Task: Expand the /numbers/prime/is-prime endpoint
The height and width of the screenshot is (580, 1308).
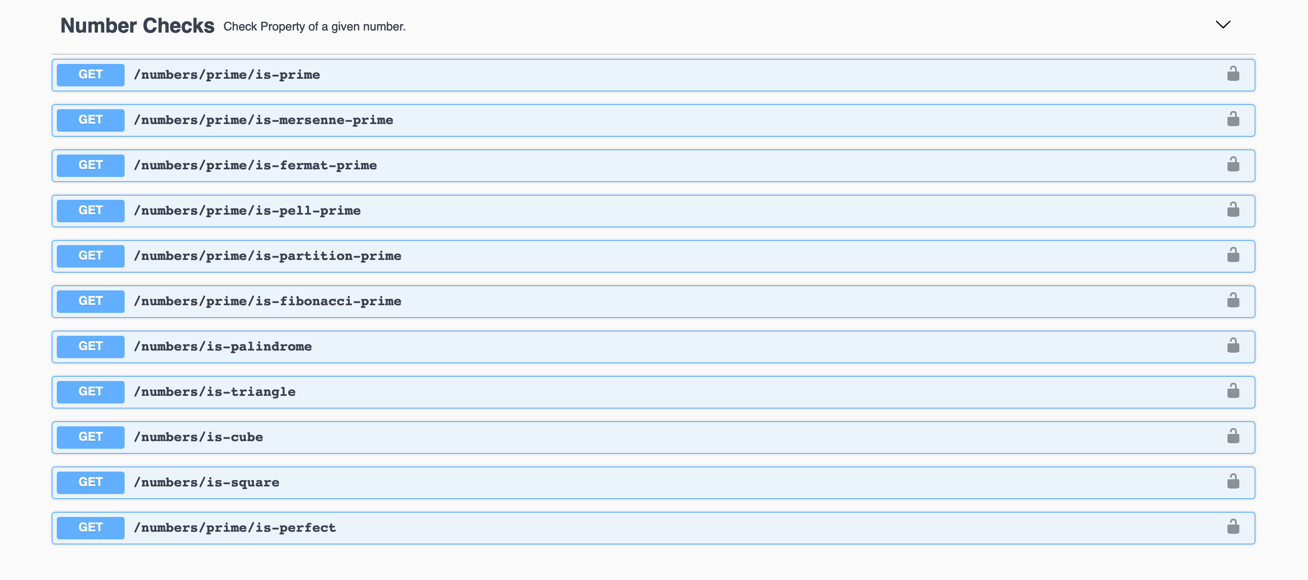Action: (x=609, y=75)
